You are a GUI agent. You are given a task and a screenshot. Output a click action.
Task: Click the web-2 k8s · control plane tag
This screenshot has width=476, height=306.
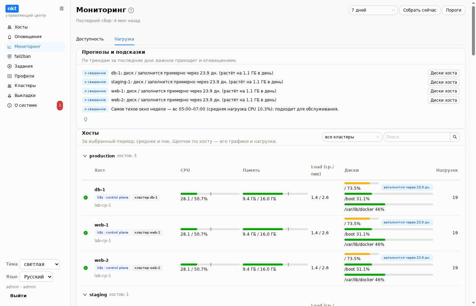(113, 268)
